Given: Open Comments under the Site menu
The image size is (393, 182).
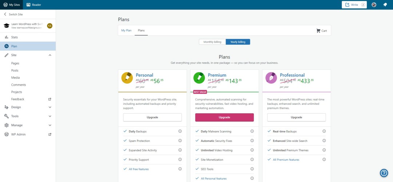Looking at the screenshot, I should [19, 85].
